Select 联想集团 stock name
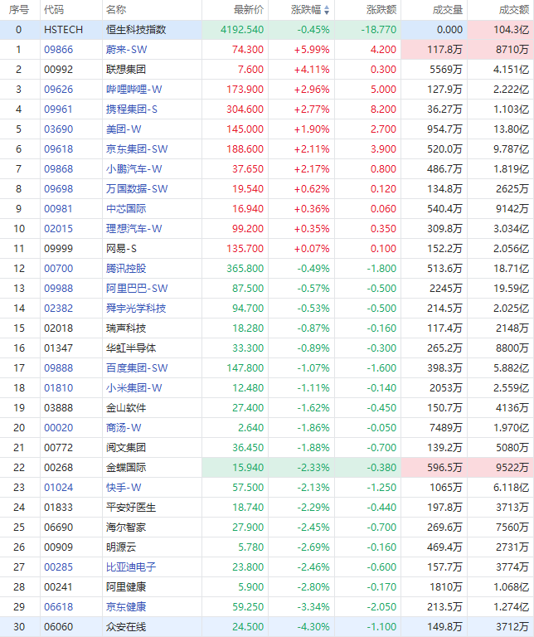 tap(126, 70)
